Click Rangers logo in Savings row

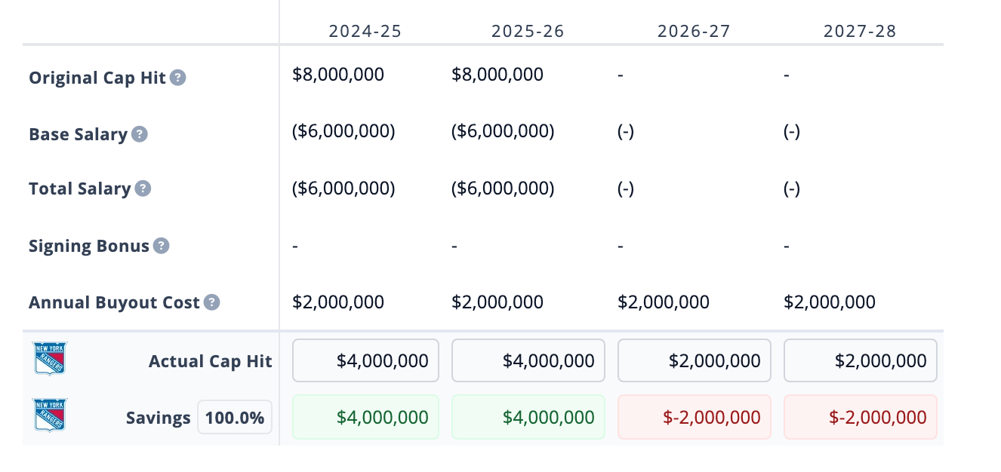point(50,415)
